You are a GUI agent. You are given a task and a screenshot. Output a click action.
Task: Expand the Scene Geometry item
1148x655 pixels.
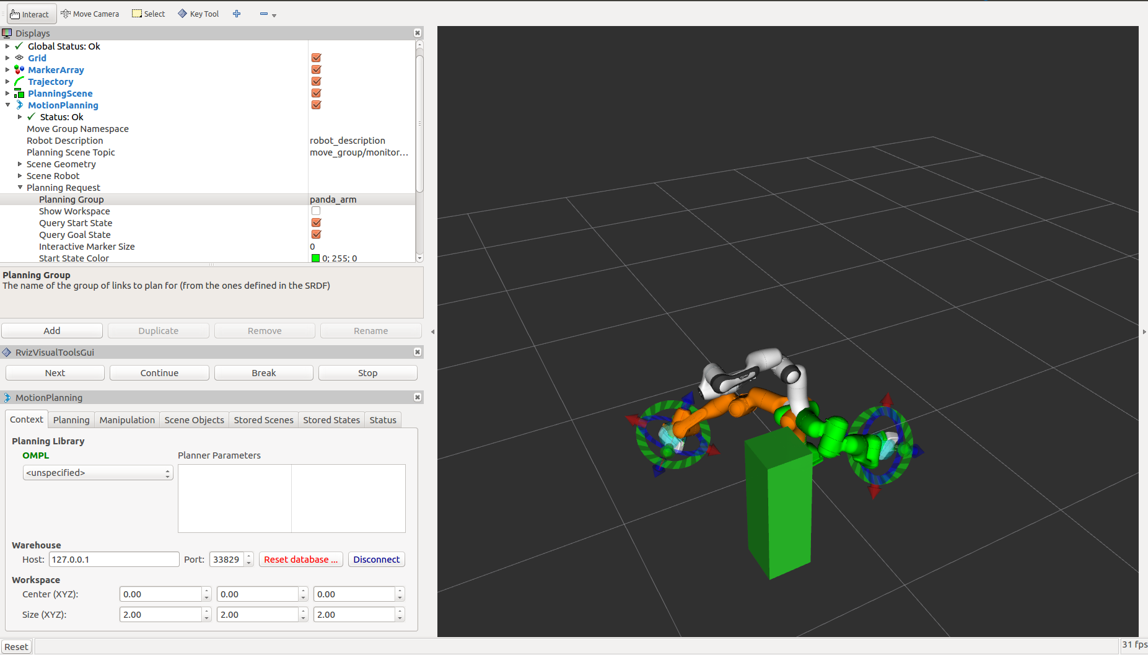(x=20, y=164)
